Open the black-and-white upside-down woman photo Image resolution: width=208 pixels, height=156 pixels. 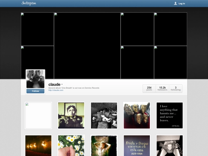[169, 146]
